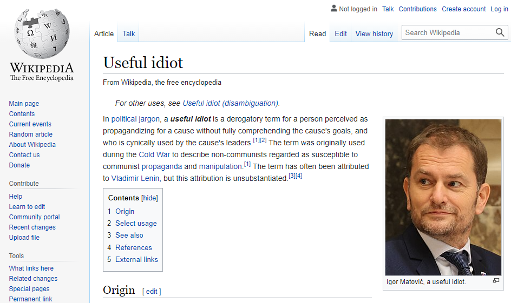
Task: Click the enlarge icon beside image caption
Action: 496,280
